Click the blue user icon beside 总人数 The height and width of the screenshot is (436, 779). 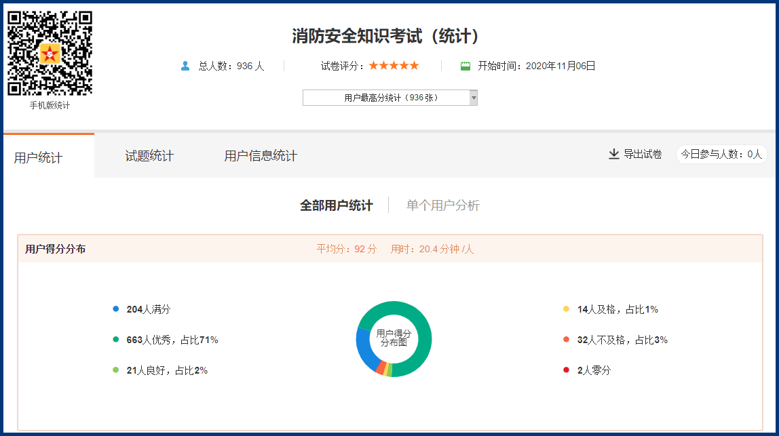point(185,66)
